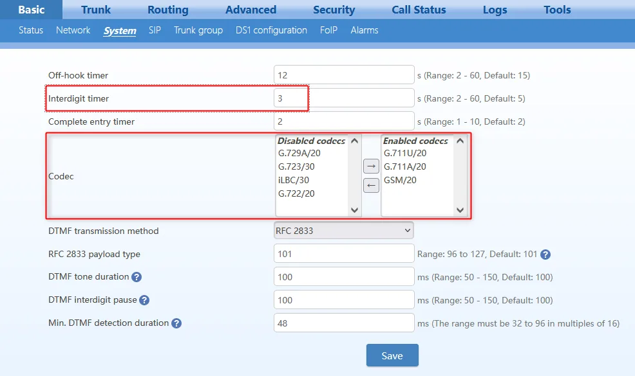Viewport: 635px width, 376px height.
Task: Click the Enabled codecs scroll up arrow
Action: click(x=460, y=141)
